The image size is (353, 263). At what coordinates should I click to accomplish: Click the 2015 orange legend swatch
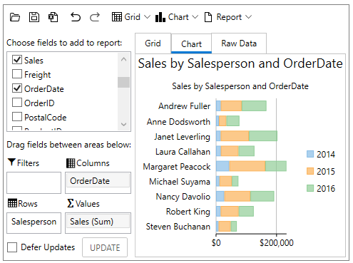310,171
